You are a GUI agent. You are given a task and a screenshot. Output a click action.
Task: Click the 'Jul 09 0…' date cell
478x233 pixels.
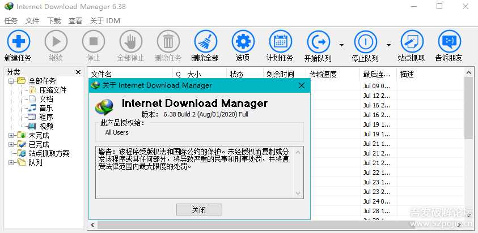pyautogui.click(x=377, y=86)
